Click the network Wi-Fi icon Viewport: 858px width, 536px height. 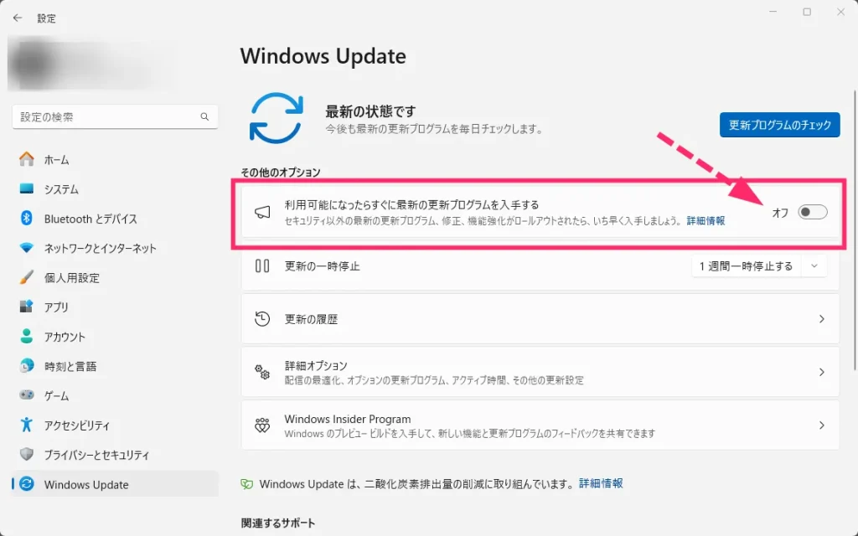pyautogui.click(x=26, y=248)
